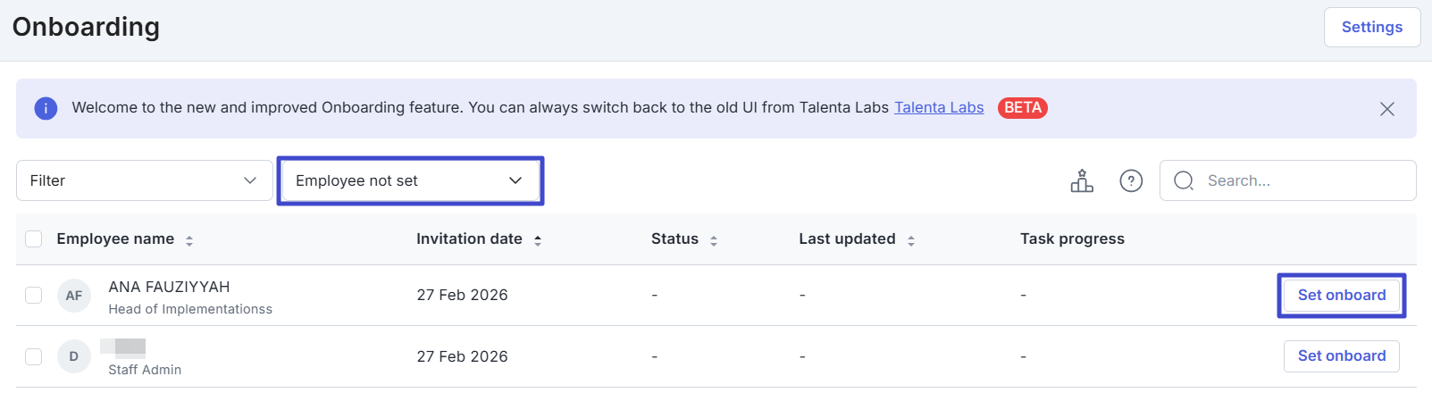Click the D avatar of Staff Admin

tap(74, 356)
